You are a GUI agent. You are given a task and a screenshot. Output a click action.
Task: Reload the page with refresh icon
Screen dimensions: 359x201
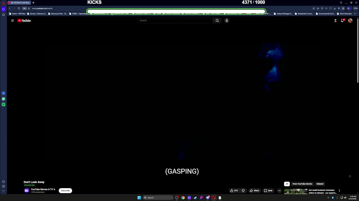19,8
